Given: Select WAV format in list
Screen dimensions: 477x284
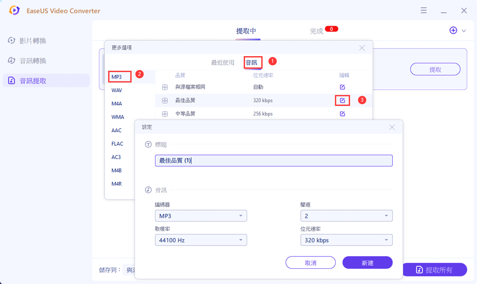Looking at the screenshot, I should [x=117, y=90].
